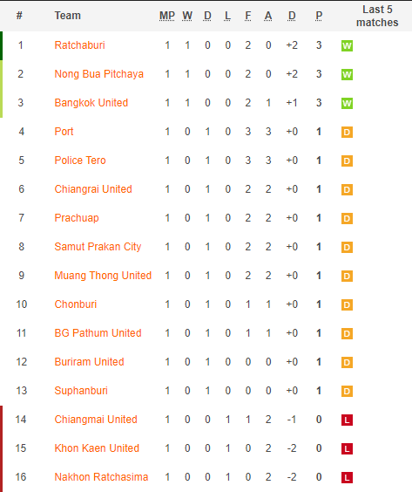This screenshot has height=492, width=412.
Task: Click the Last 5 matches header
Action: coord(377,16)
